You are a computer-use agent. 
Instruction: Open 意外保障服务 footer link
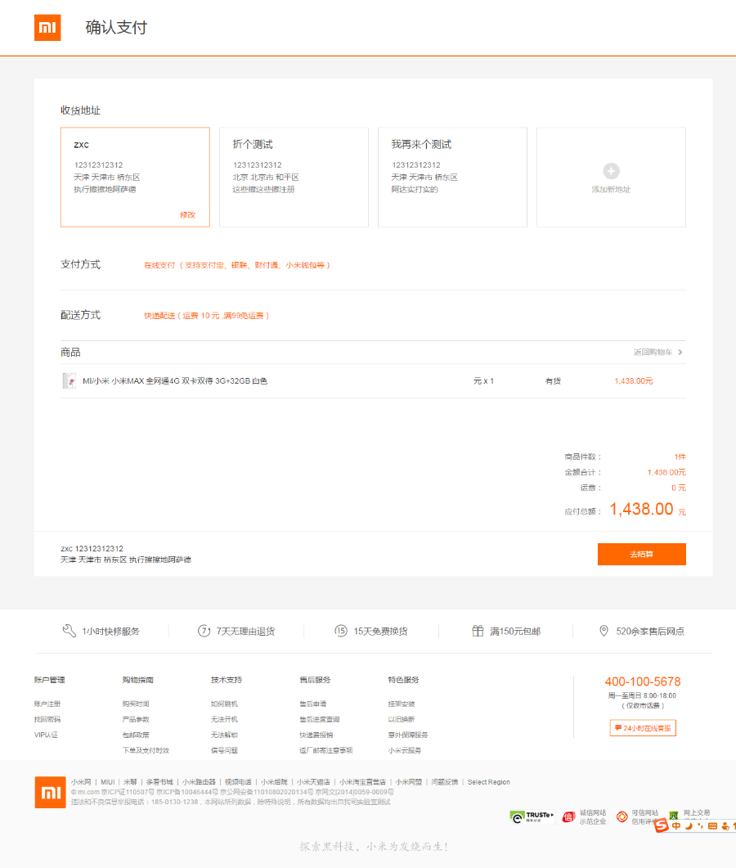pos(408,735)
